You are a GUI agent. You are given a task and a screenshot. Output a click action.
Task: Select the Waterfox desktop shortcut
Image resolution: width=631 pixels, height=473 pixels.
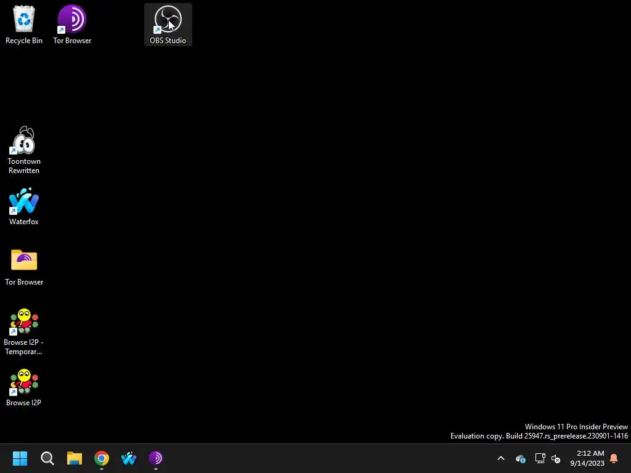coord(24,206)
